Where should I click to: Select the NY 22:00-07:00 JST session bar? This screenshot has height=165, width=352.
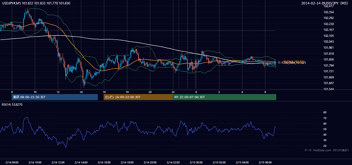pos(224,97)
